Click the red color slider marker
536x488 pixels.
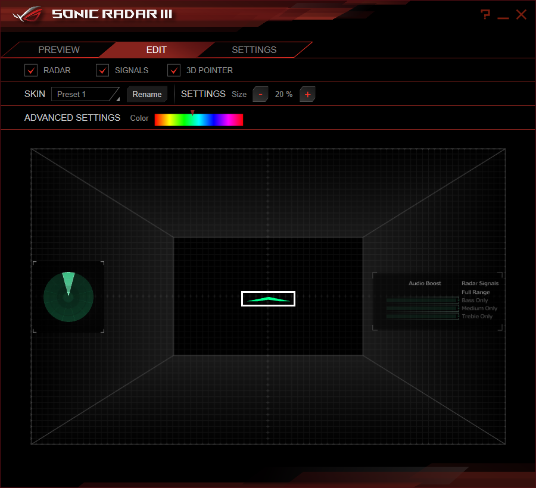pos(192,112)
